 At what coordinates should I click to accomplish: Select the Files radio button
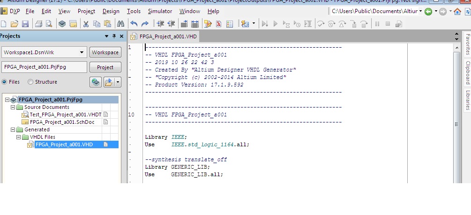5,82
